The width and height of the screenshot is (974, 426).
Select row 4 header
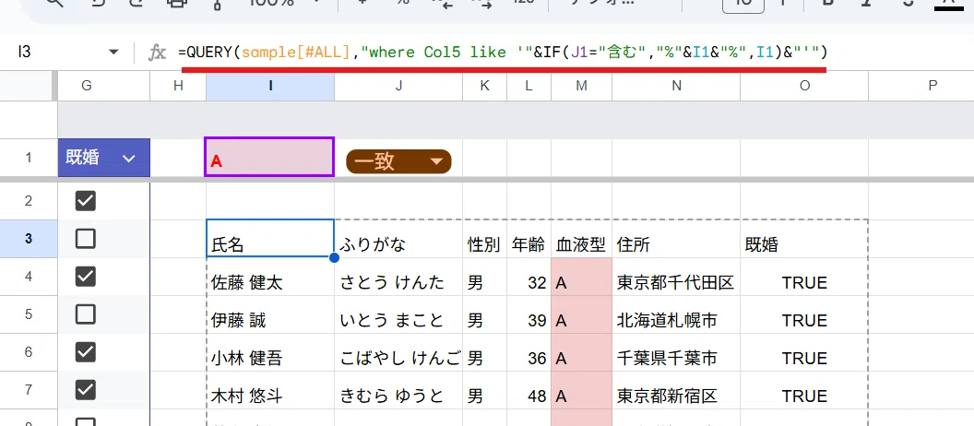29,277
